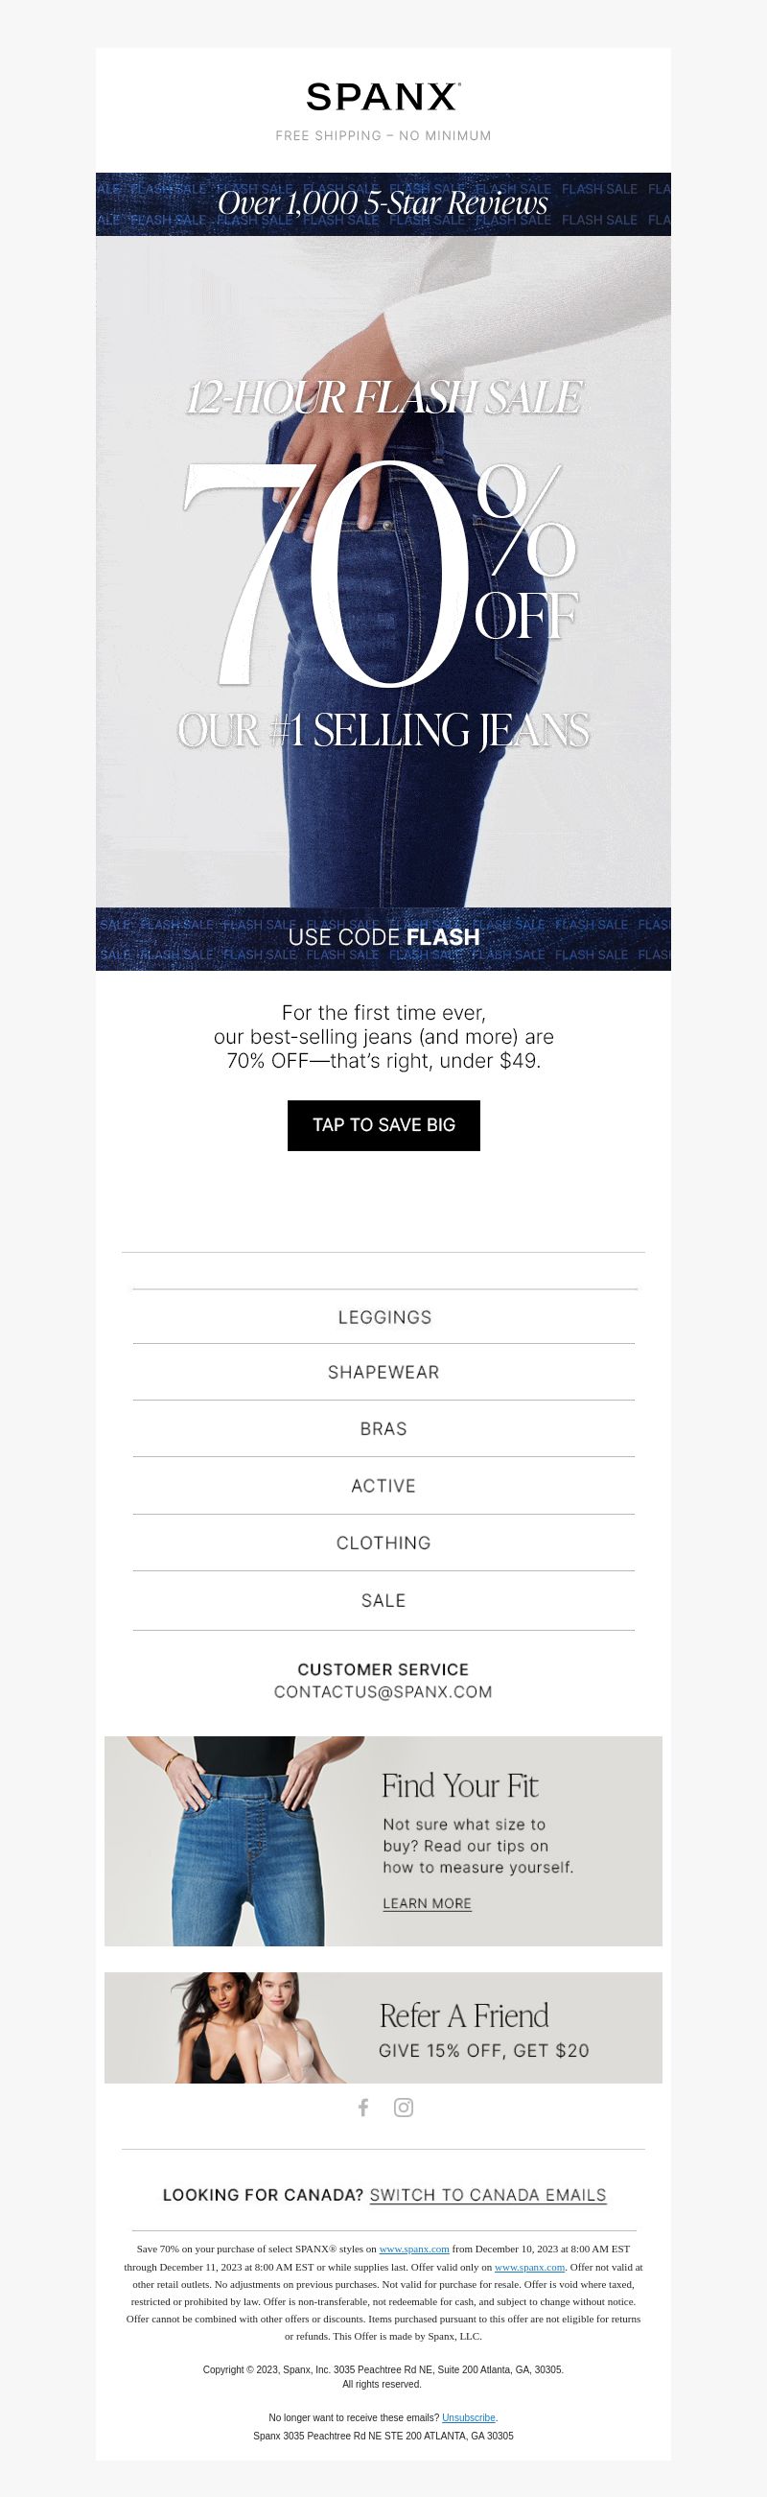Click the Use Code FLASH banner
Viewport: 767px width, 2497px height.
point(383,938)
